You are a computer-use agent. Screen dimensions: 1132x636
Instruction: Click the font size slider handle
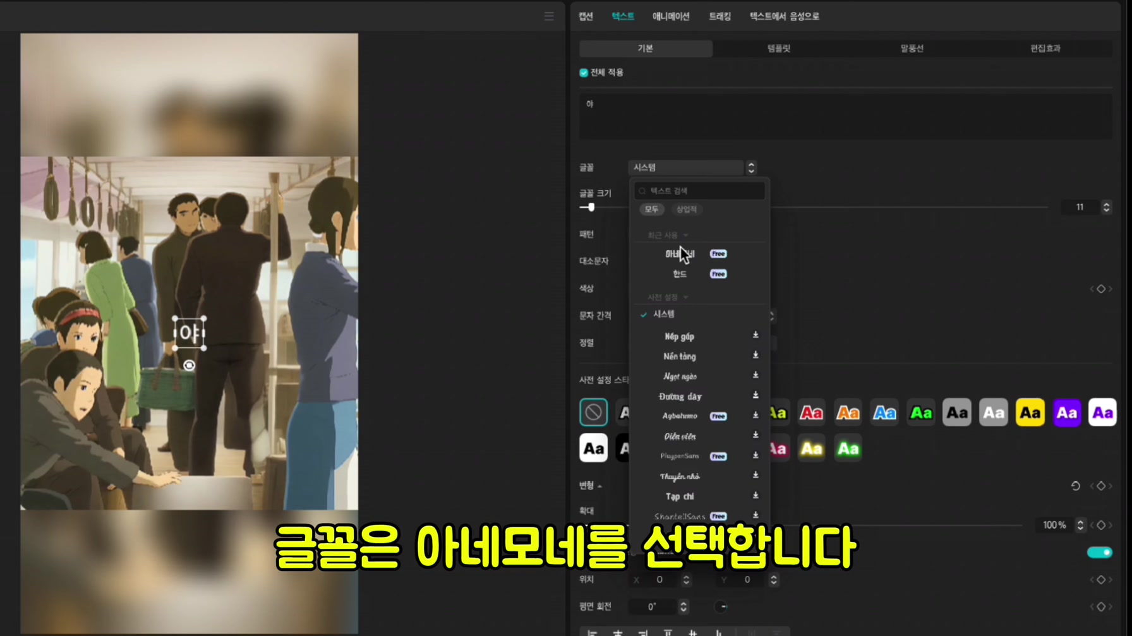591,207
